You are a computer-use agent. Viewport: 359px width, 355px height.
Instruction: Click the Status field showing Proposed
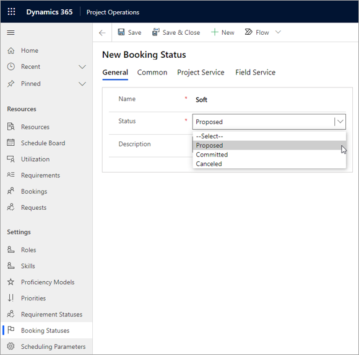click(x=269, y=122)
